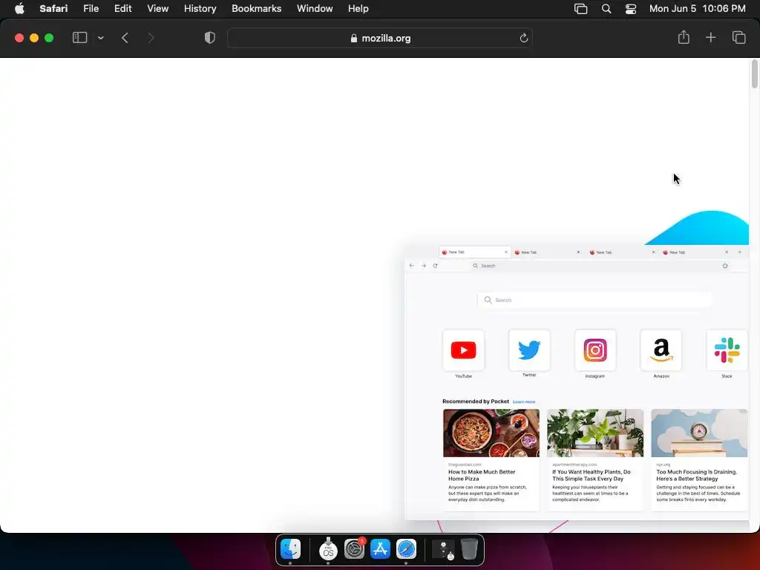Click the forward arrow in Firefox preview
Viewport: 760px width, 570px height.
click(424, 266)
